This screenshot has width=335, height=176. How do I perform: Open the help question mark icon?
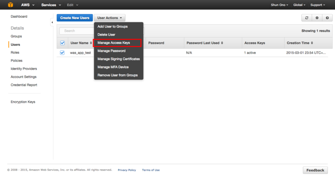tap(327, 18)
